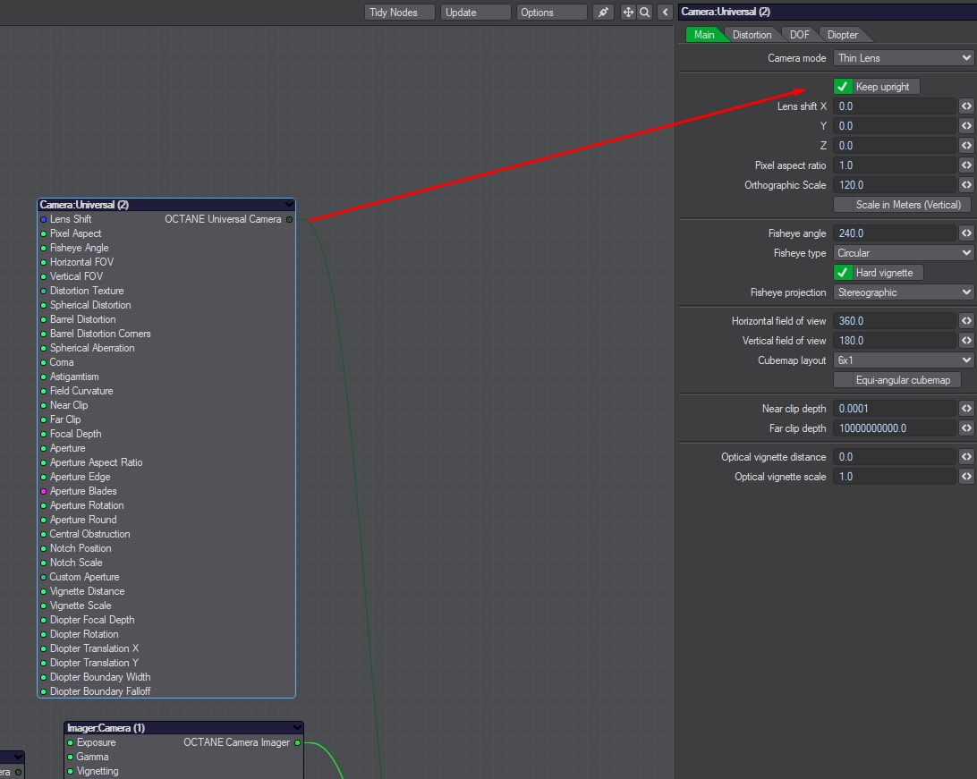
Task: Open the Update dropdown button
Action: tap(476, 13)
